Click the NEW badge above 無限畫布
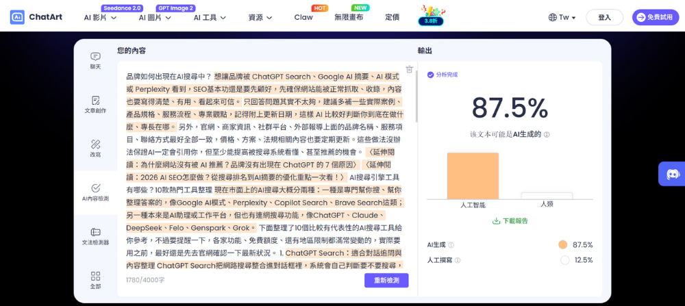The image size is (685, 306). [x=360, y=8]
